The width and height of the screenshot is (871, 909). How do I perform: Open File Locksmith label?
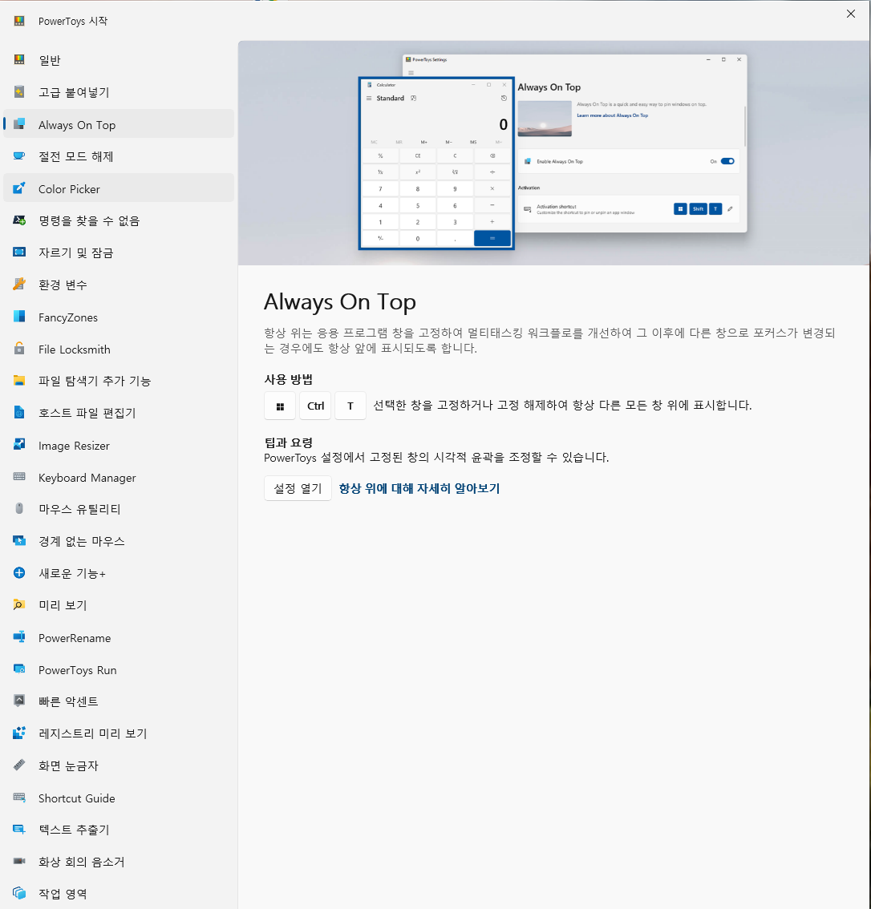tap(75, 349)
